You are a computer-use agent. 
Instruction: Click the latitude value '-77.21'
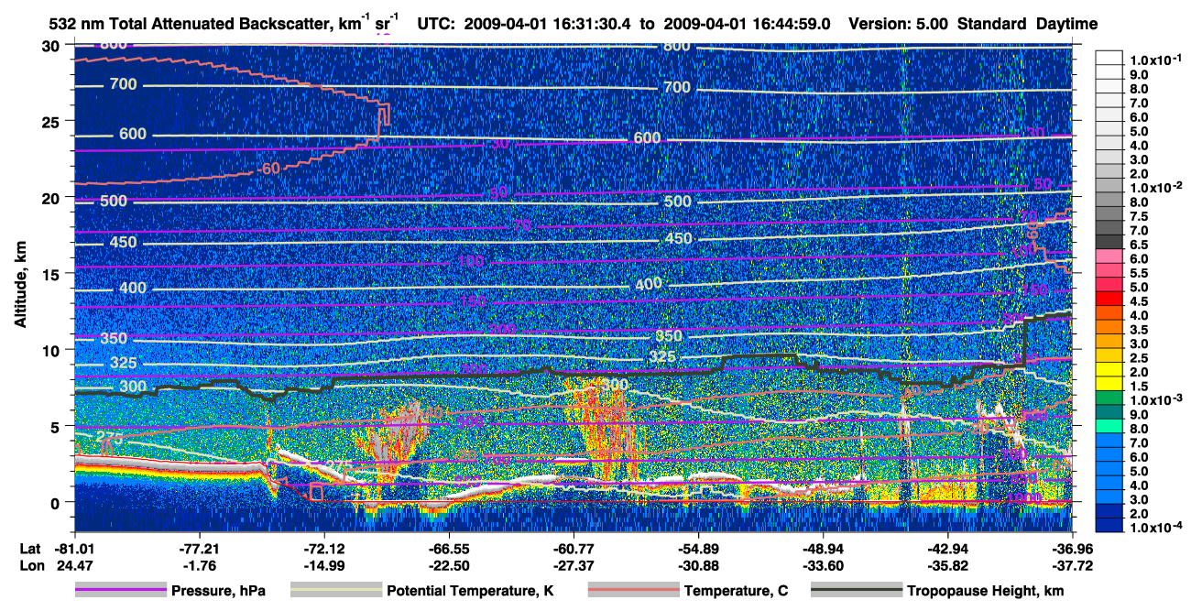[x=200, y=549]
